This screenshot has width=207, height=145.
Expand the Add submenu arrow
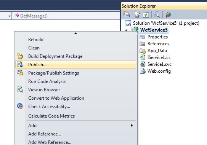tap(132, 125)
